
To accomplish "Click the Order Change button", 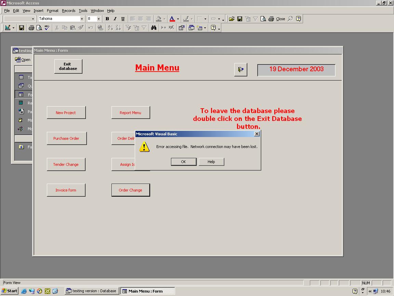I will (x=130, y=190).
